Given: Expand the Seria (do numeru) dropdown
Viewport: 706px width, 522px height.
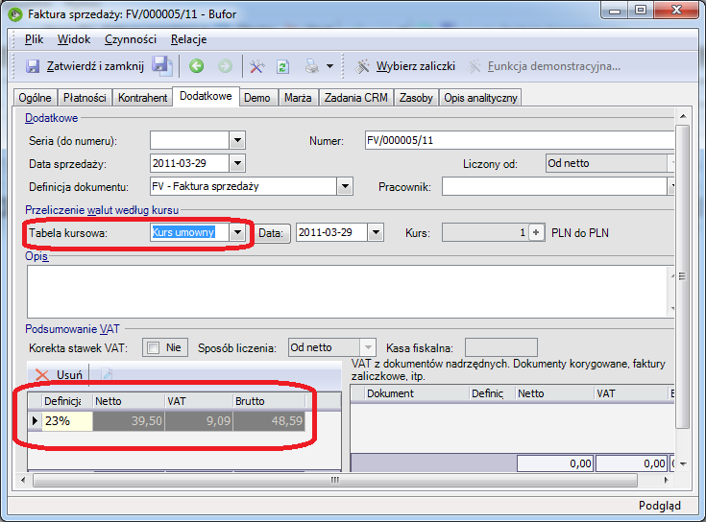Looking at the screenshot, I should click(x=237, y=140).
